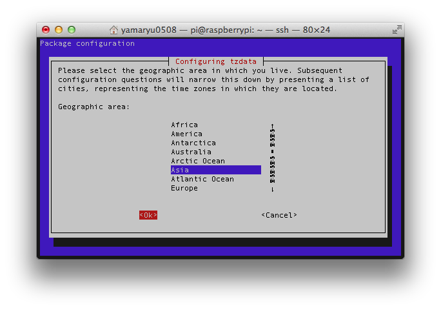Pick Atlantic Ocean in the list
The height and width of the screenshot is (310, 441).
coord(202,179)
